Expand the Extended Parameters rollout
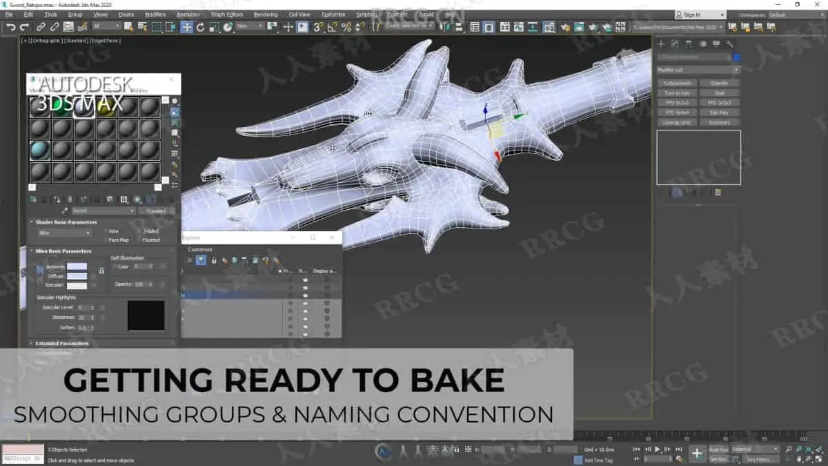 point(59,343)
